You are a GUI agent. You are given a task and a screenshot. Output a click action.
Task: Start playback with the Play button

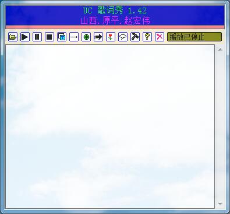pos(25,37)
